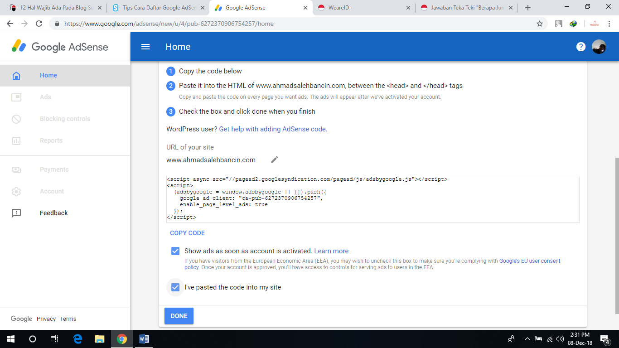Screen dimensions: 619x348
Task: Select the Blocking controls icon
Action: 16,118
